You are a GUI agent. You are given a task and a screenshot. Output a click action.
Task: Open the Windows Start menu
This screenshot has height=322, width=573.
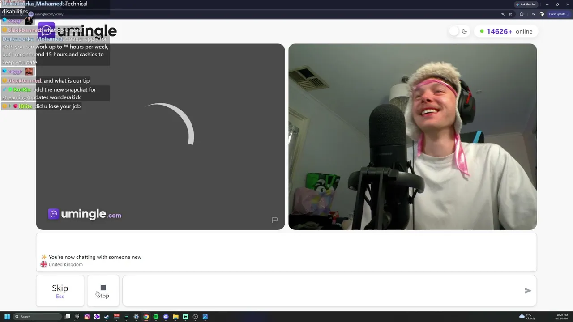[7, 317]
